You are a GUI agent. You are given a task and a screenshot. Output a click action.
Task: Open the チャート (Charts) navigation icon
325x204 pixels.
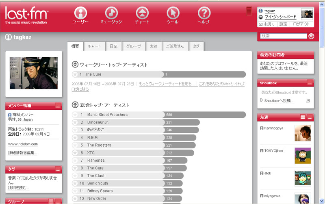[142, 13]
